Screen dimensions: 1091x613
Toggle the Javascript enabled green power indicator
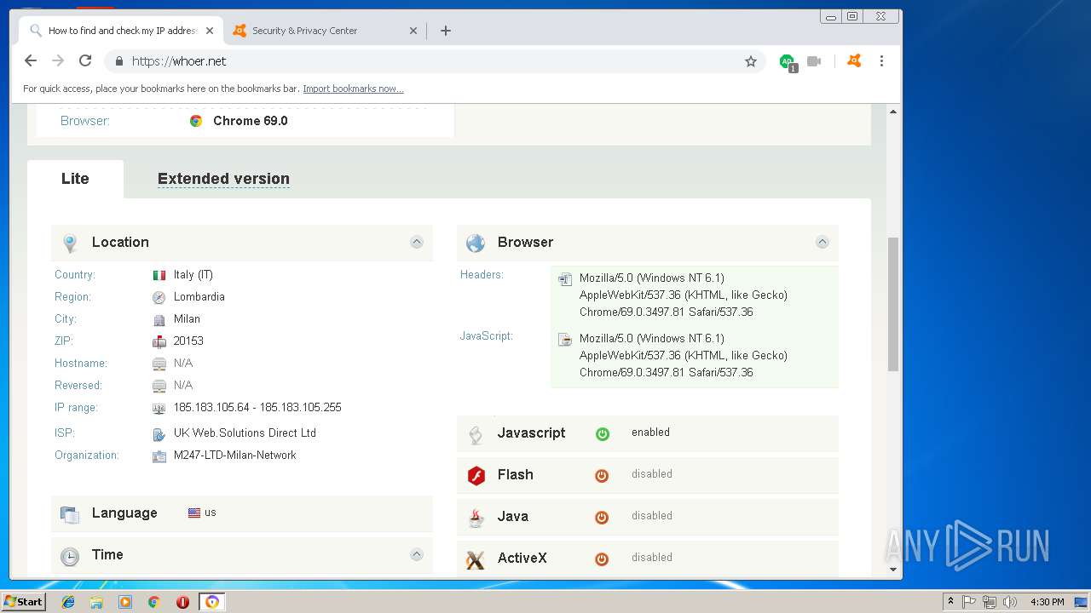[x=603, y=433]
